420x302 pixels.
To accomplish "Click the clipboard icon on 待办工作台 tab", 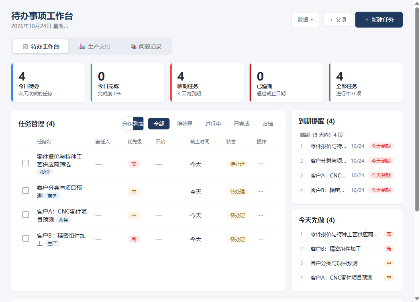I will click(x=25, y=46).
